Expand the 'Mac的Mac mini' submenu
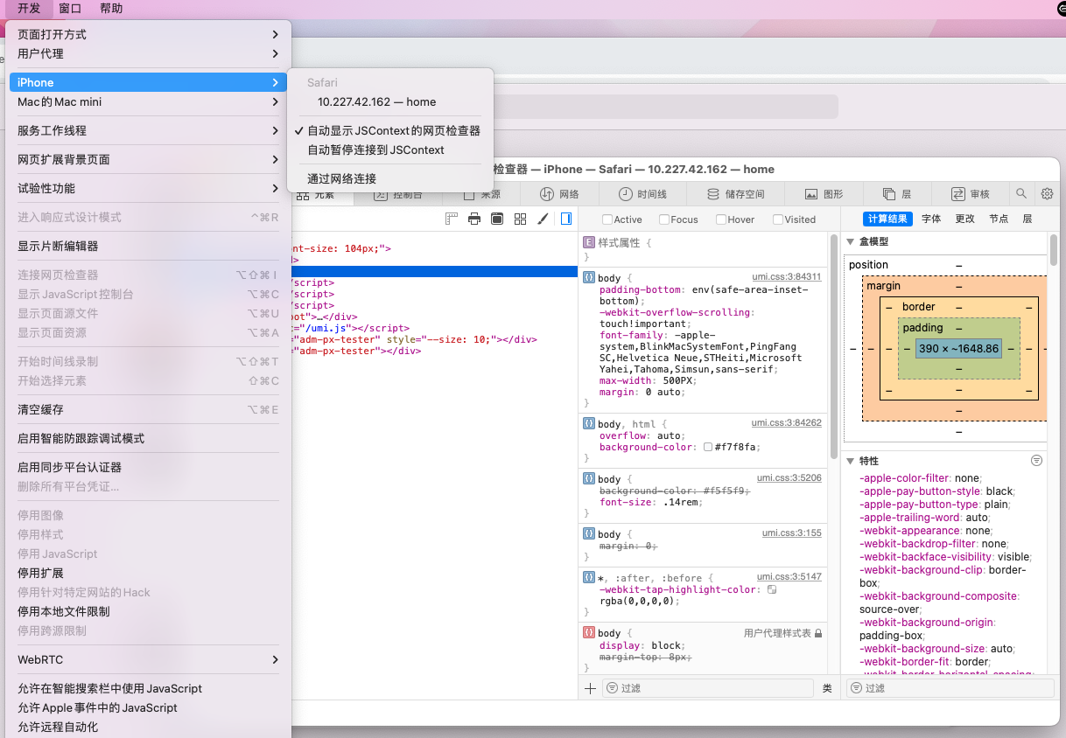 click(x=148, y=101)
